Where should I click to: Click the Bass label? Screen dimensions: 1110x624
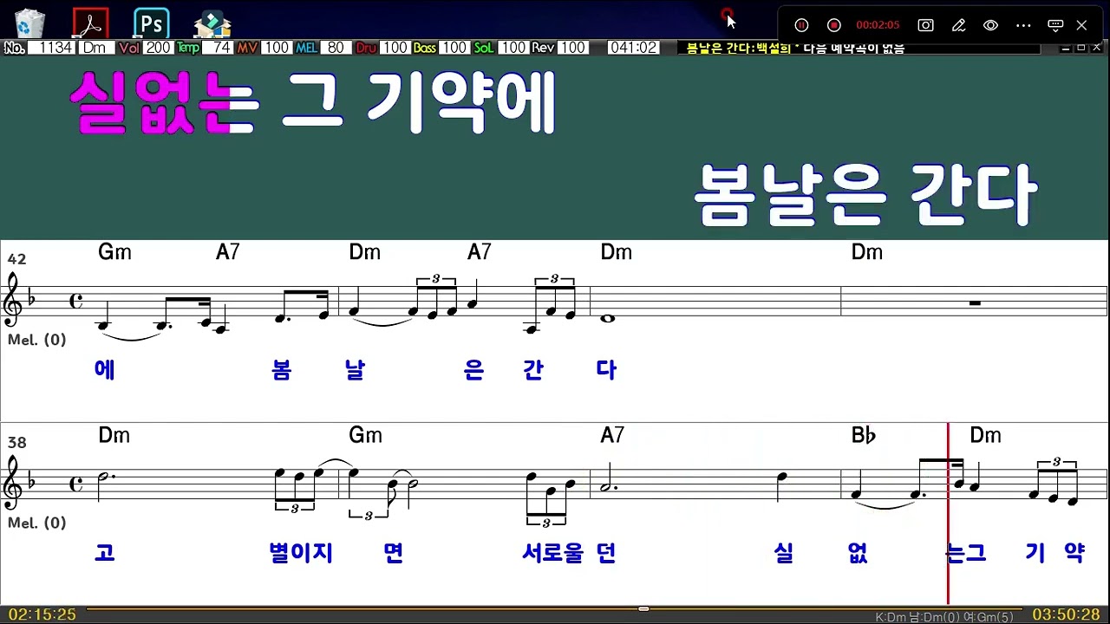point(425,48)
